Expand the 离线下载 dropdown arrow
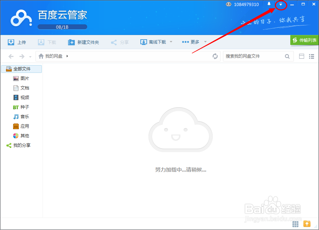Viewport: 319px width, 230px height. click(171, 42)
